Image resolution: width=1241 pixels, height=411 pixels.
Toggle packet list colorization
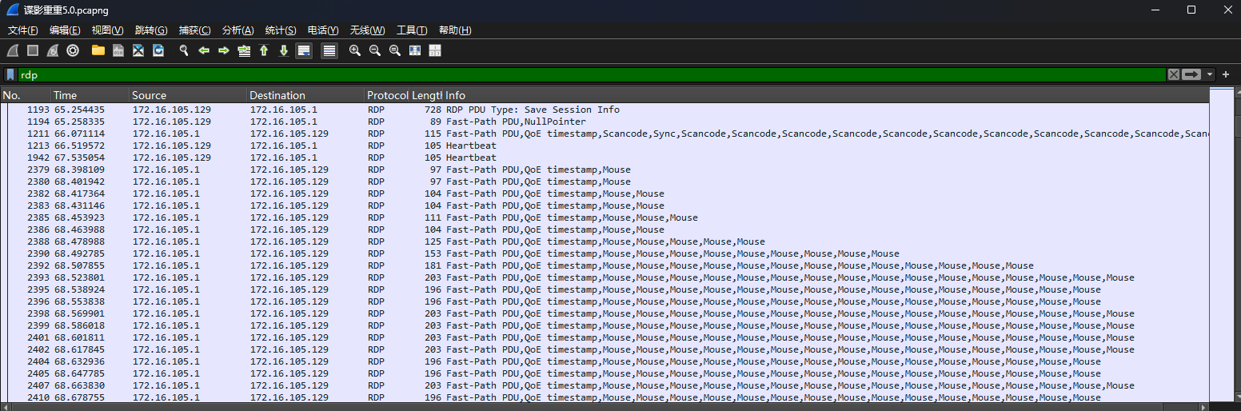pyautogui.click(x=329, y=50)
